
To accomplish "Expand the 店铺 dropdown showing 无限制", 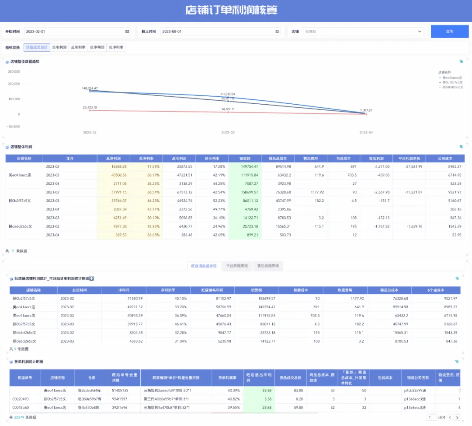I will (x=363, y=32).
